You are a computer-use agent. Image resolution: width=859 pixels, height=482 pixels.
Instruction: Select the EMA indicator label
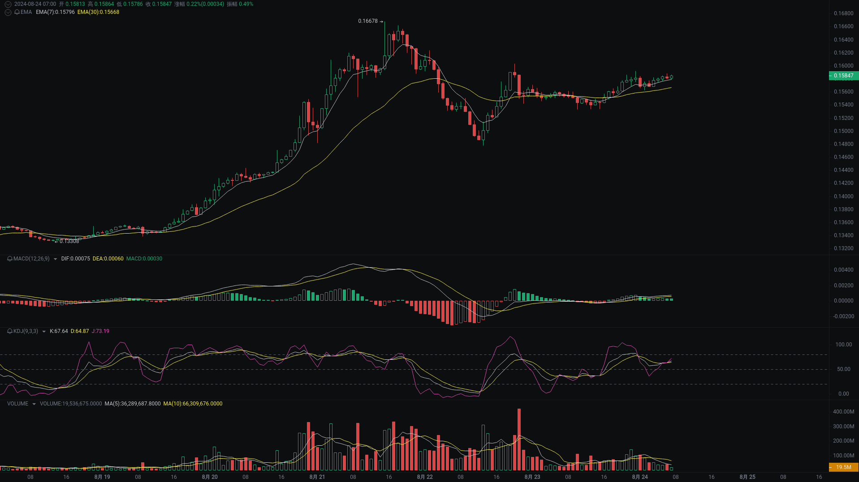[26, 12]
